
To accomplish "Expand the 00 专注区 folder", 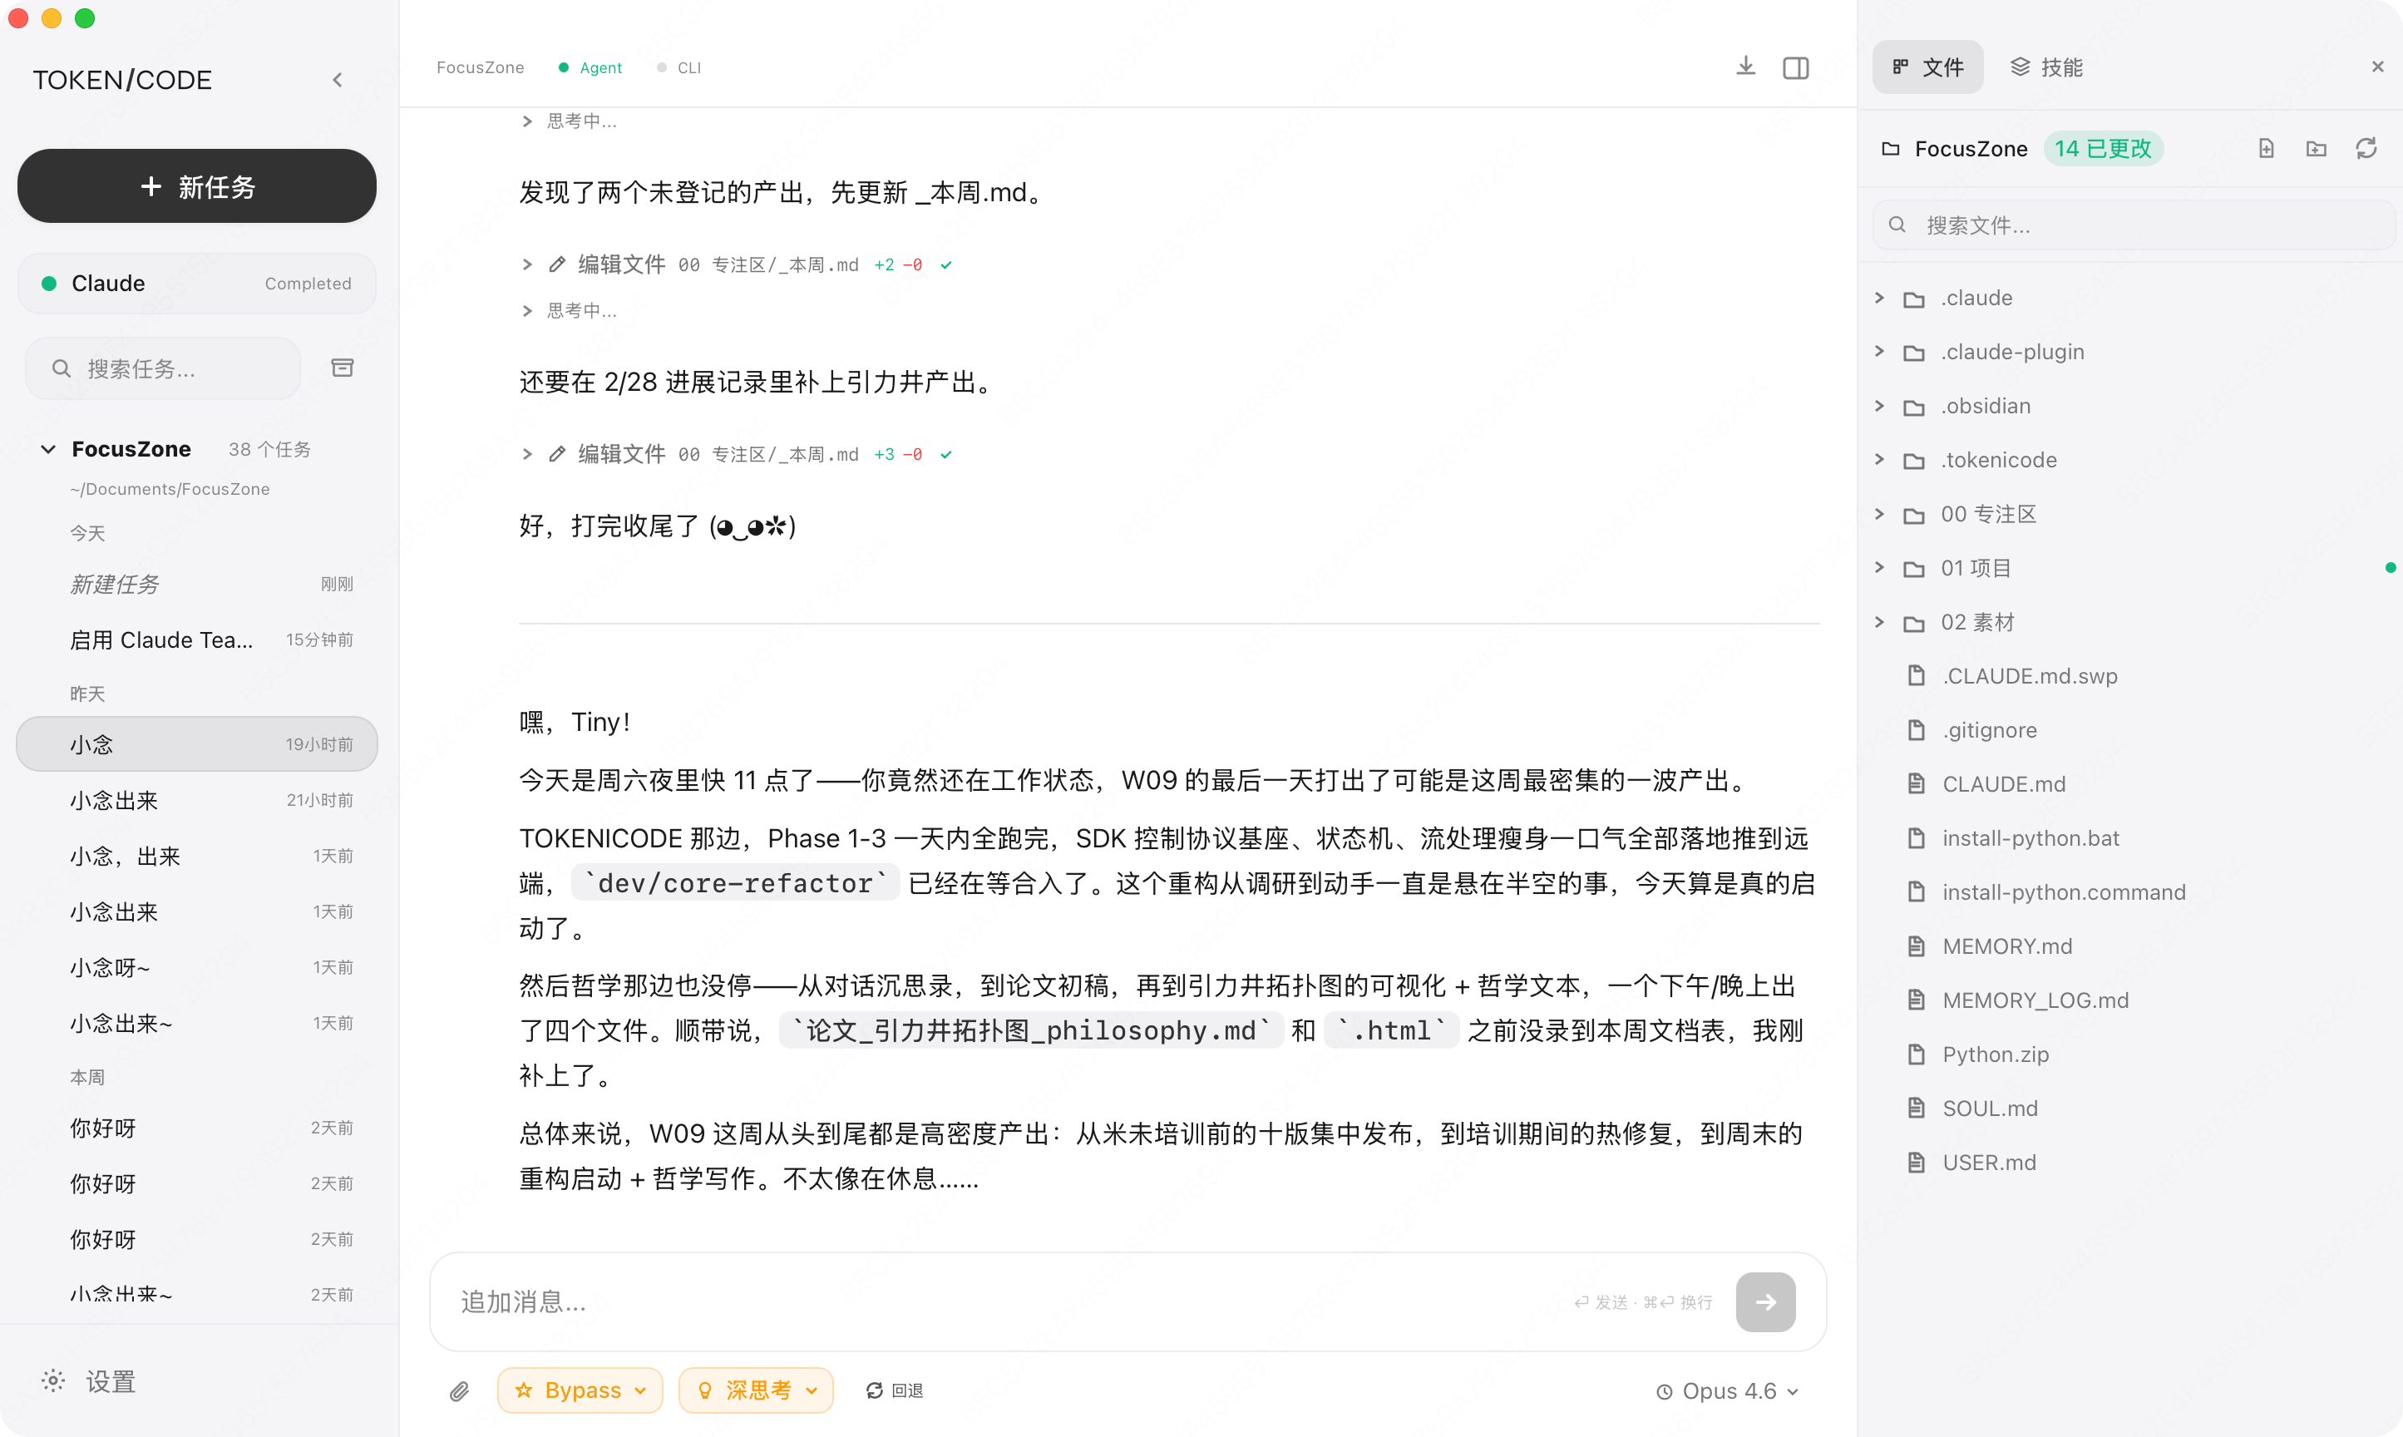I will click(x=1879, y=514).
